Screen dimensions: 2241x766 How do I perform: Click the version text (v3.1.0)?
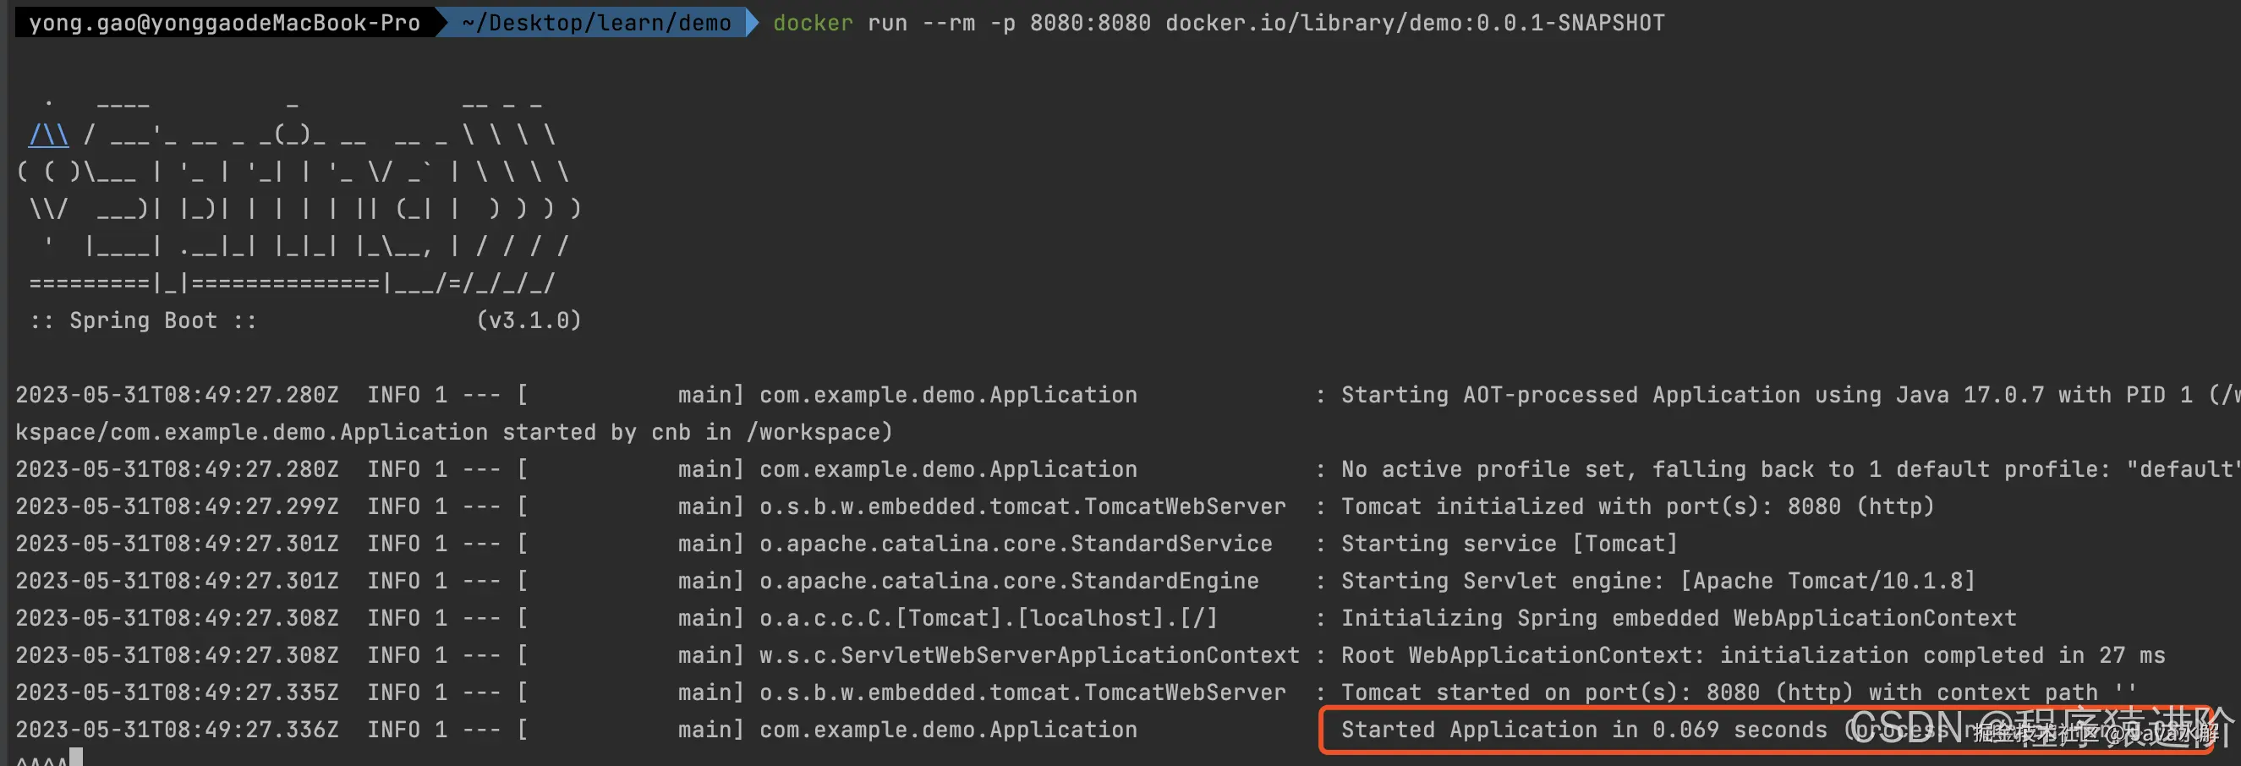tap(529, 320)
